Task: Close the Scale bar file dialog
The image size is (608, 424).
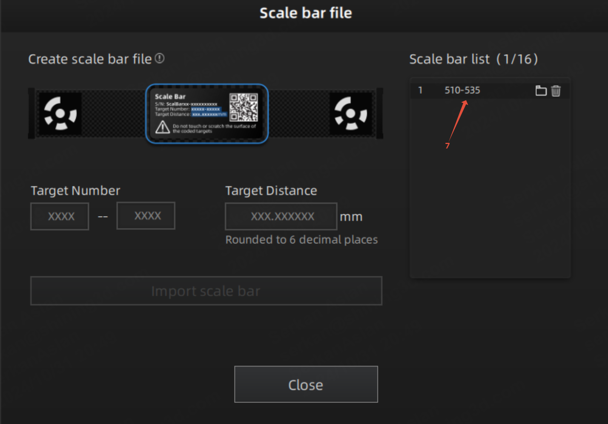Action: point(306,384)
